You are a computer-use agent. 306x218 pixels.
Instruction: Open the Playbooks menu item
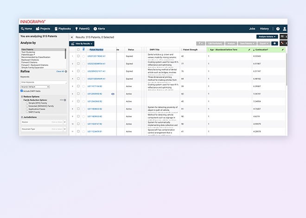(x=65, y=29)
